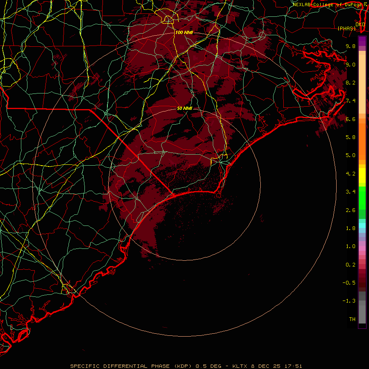369x369 pixels.
Task: Pick the light peach legend swatch near 8.2
Action: point(362,84)
